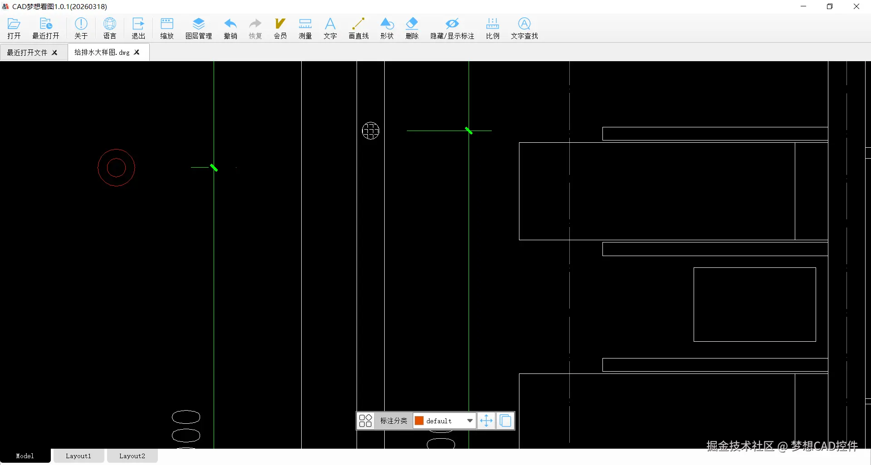The height and width of the screenshot is (465, 871).
Task: Click the move arrows icon on annotation bar
Action: [x=486, y=421]
